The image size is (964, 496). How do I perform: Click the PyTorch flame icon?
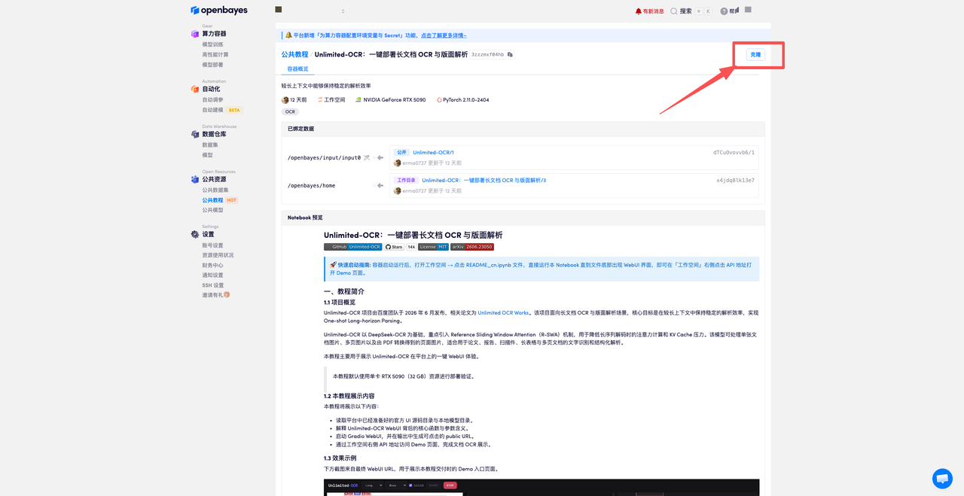(439, 100)
